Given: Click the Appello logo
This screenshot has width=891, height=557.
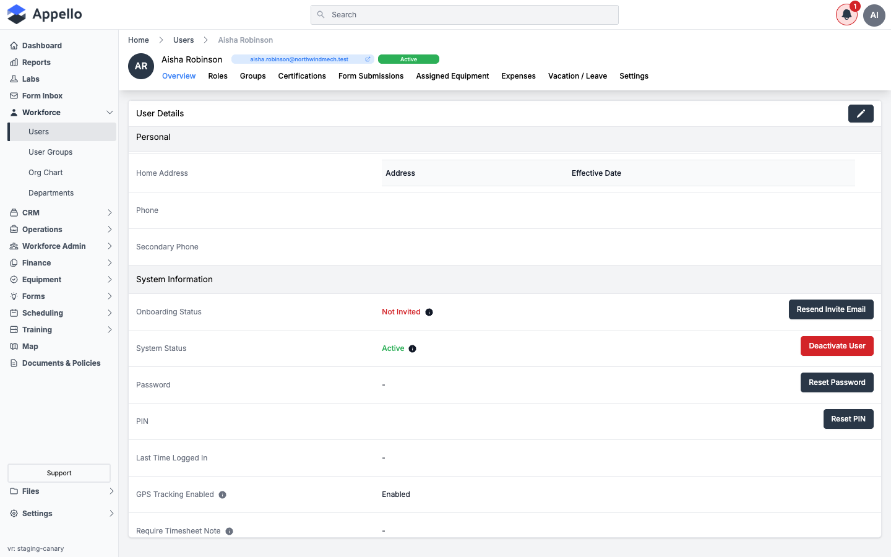Looking at the screenshot, I should point(45,14).
